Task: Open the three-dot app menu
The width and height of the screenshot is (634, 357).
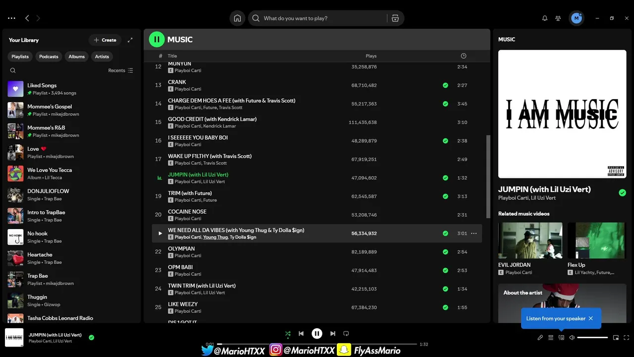Action: [x=11, y=18]
